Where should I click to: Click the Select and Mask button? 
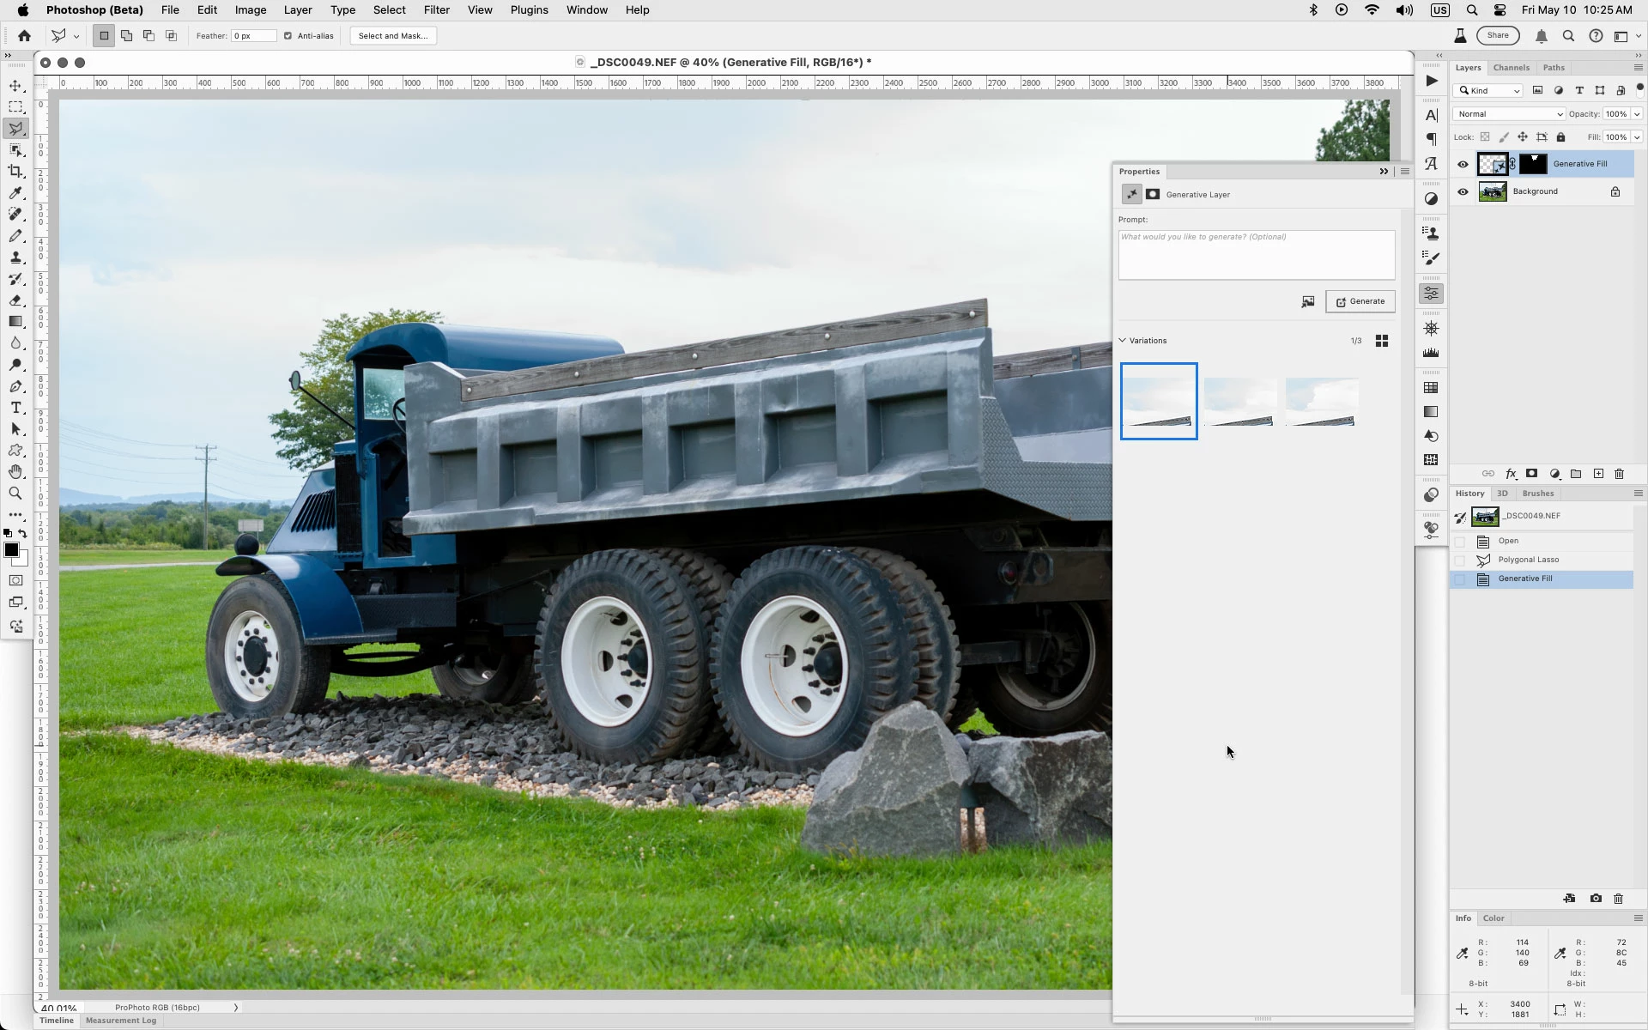click(x=393, y=36)
